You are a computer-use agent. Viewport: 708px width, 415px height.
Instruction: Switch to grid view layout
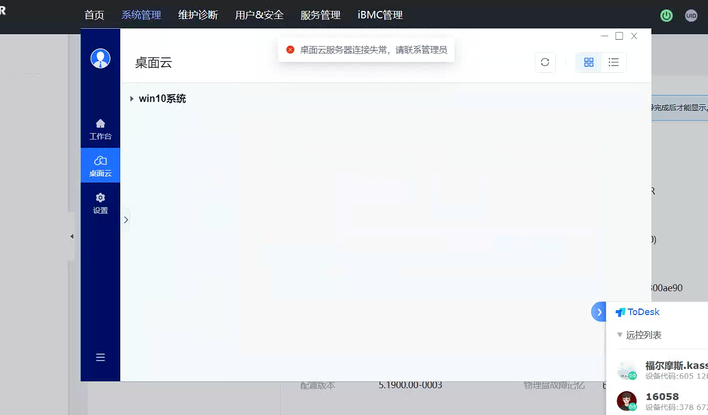coord(588,62)
